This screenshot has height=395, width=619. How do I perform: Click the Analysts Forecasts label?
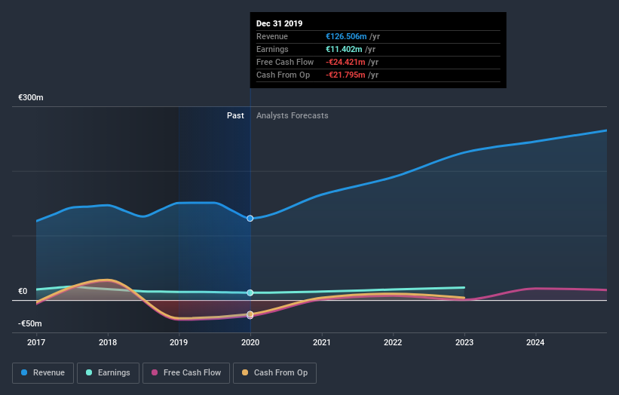pos(292,115)
